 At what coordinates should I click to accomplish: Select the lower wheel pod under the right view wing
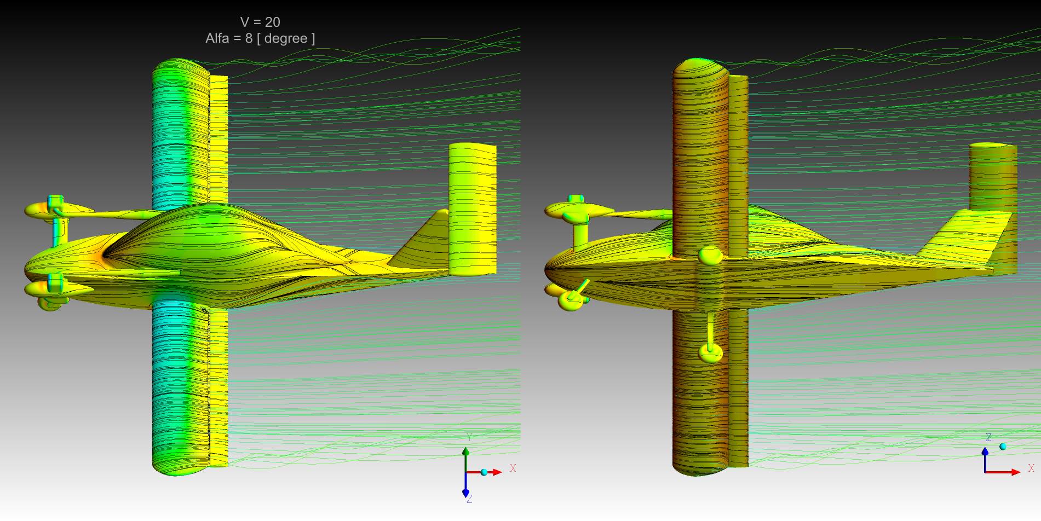pos(710,352)
